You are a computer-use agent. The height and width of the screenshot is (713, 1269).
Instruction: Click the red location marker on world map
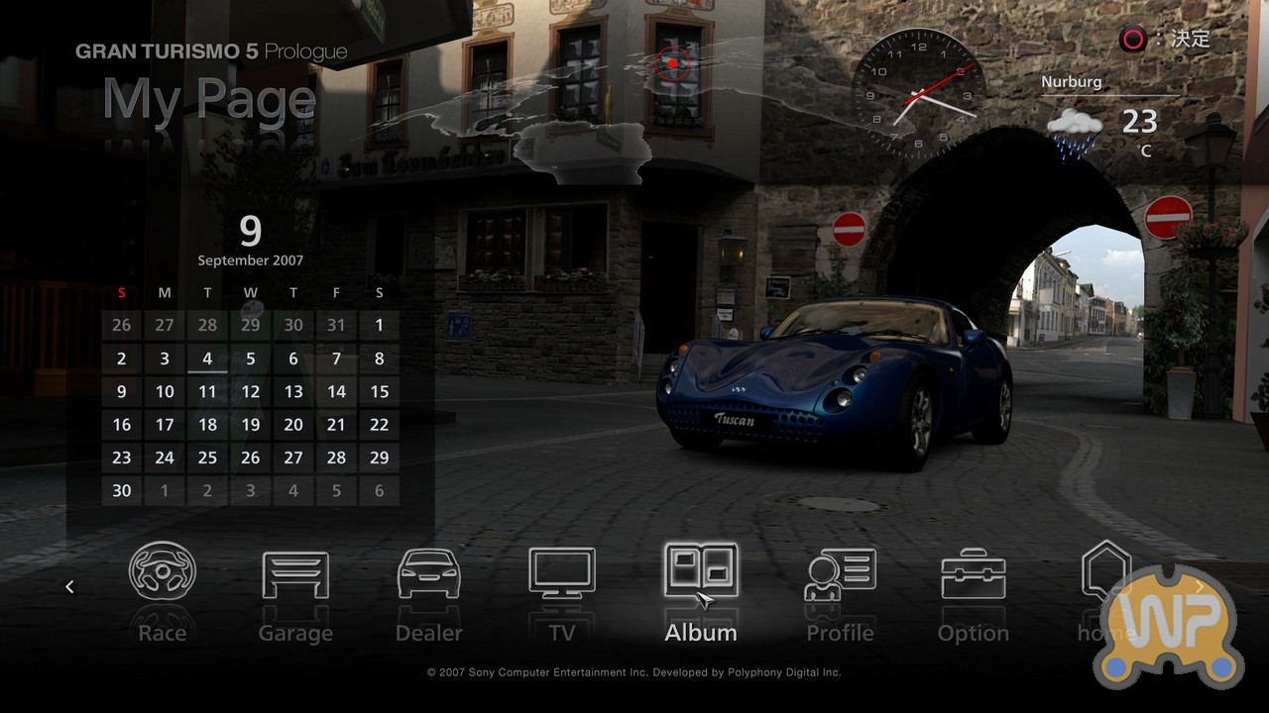672,63
